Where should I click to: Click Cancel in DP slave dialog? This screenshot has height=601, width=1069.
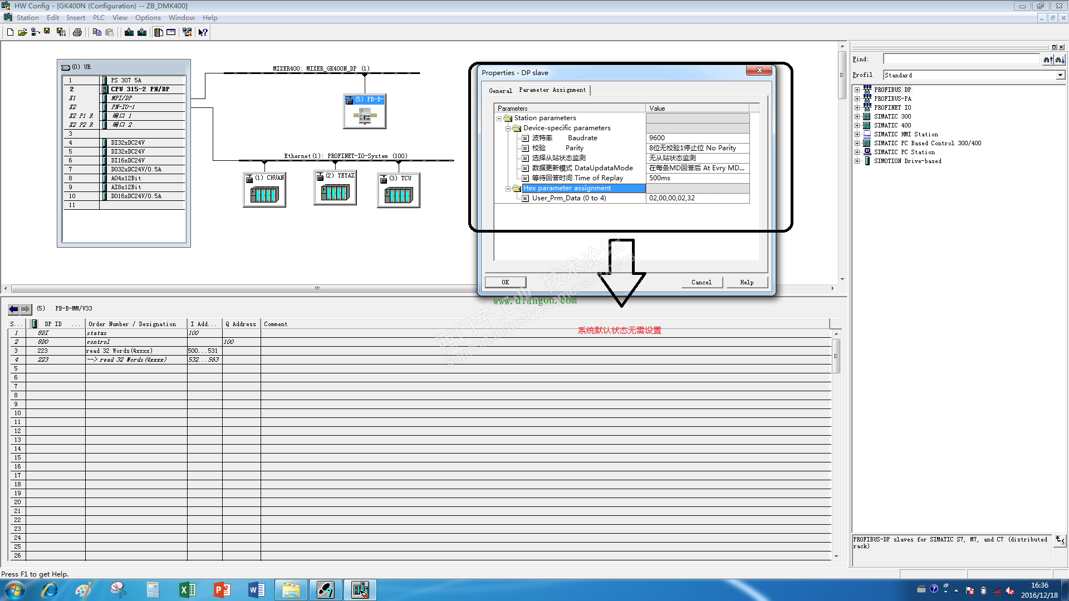(701, 282)
